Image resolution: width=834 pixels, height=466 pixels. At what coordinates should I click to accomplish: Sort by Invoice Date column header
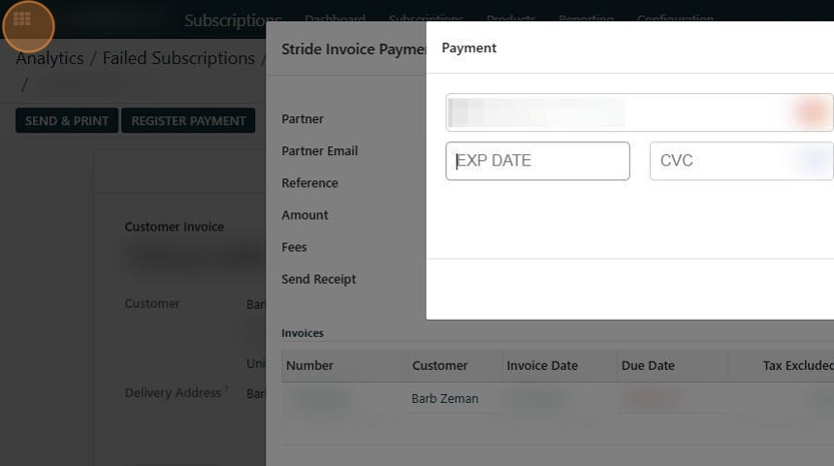click(x=542, y=365)
